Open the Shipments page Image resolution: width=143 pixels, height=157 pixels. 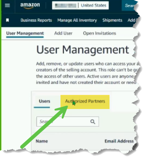[112, 20]
